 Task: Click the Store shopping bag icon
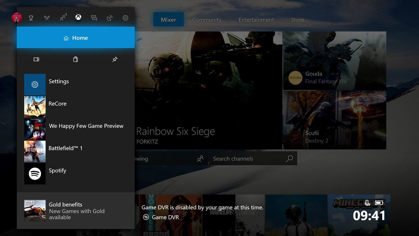(x=75, y=59)
